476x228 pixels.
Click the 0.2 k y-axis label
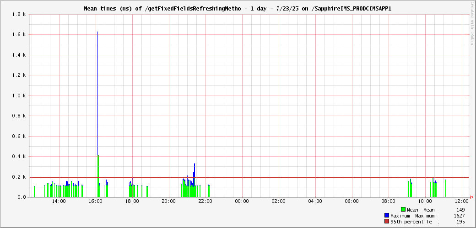click(19, 177)
